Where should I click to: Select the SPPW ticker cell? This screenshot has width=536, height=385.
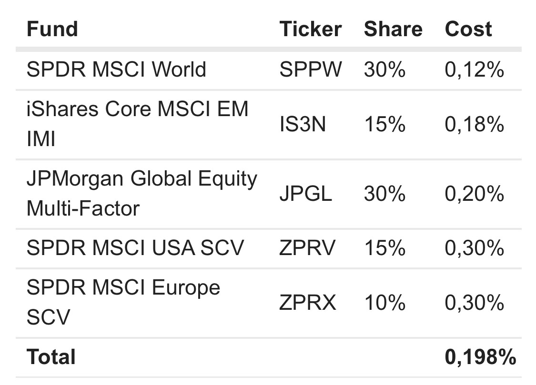310,69
